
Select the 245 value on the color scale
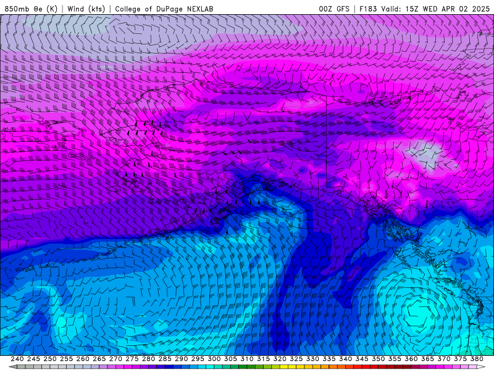tap(33, 359)
